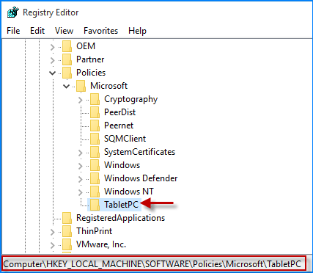
Task: Open the Help menu
Action: (x=137, y=31)
